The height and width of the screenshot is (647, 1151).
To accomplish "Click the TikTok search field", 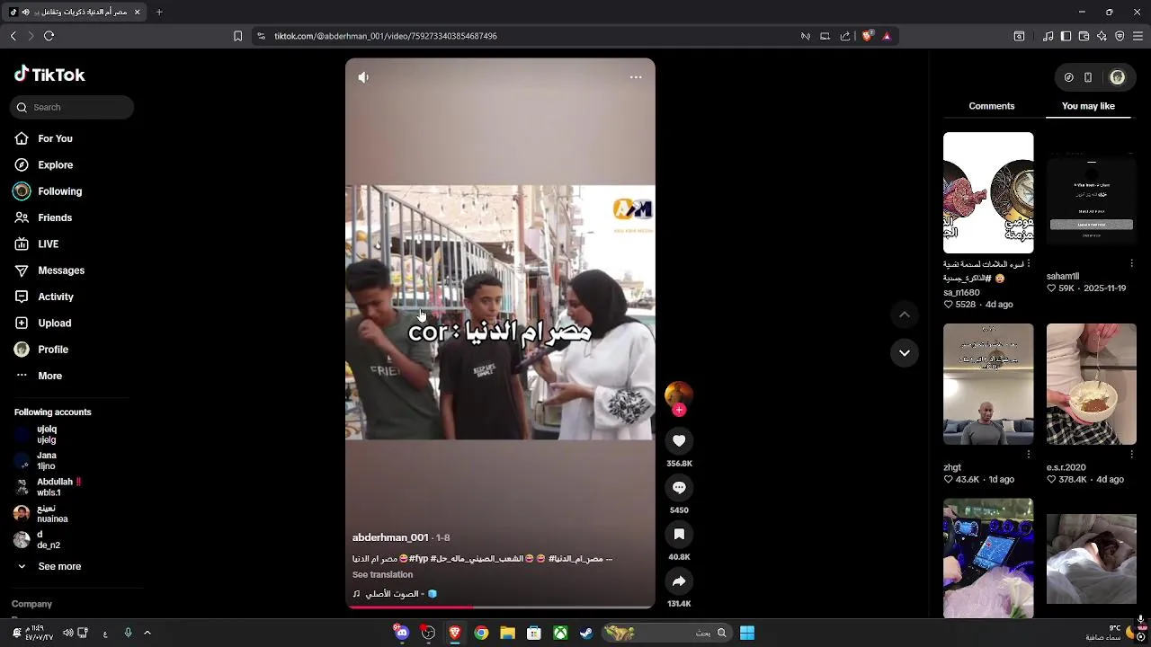I will coord(72,108).
